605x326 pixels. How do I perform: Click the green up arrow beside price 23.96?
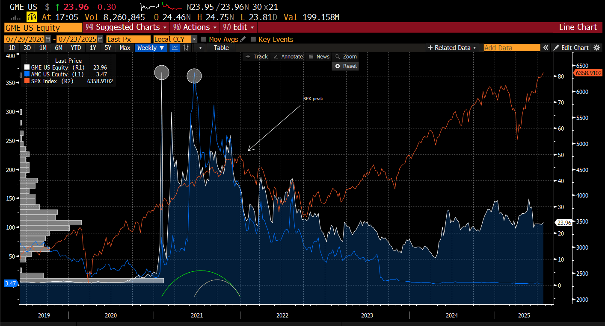point(58,7)
